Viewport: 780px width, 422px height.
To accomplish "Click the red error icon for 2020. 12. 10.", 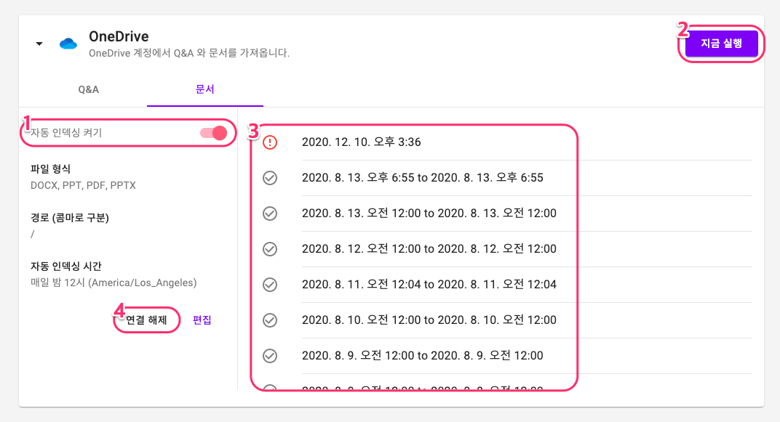I will tap(270, 142).
